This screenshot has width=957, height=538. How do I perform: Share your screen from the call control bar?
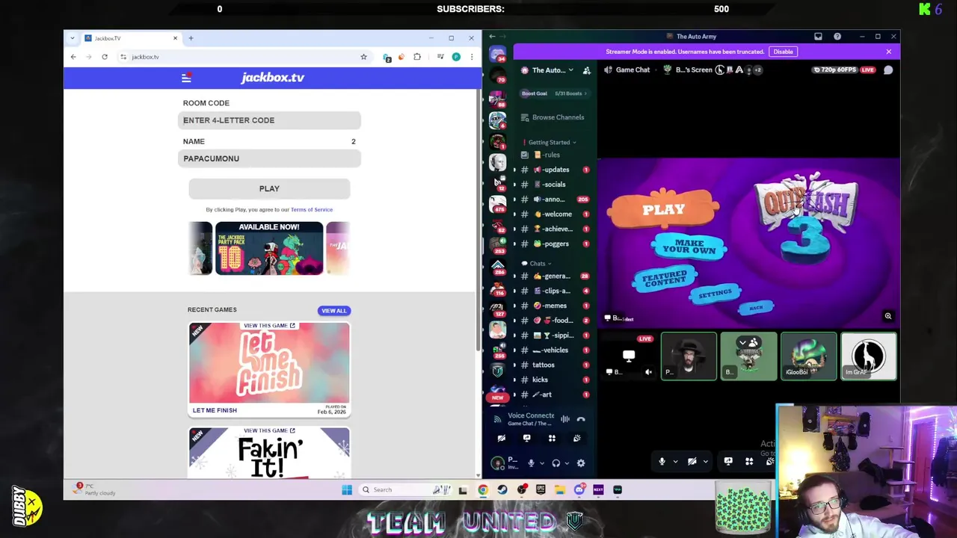coord(728,462)
